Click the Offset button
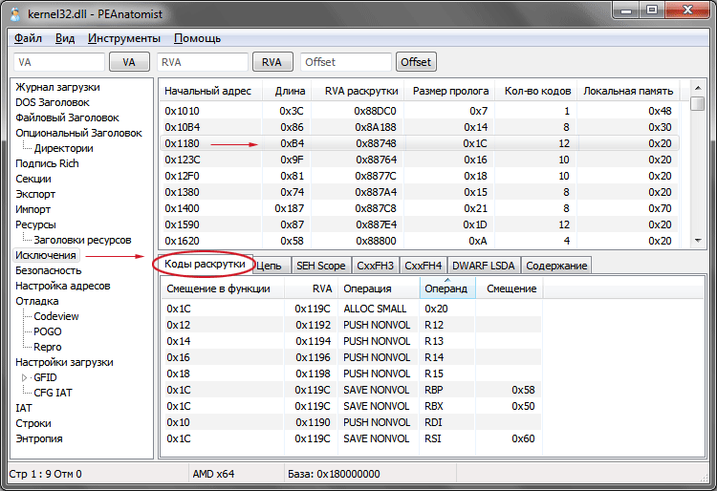717x491 pixels. [416, 62]
